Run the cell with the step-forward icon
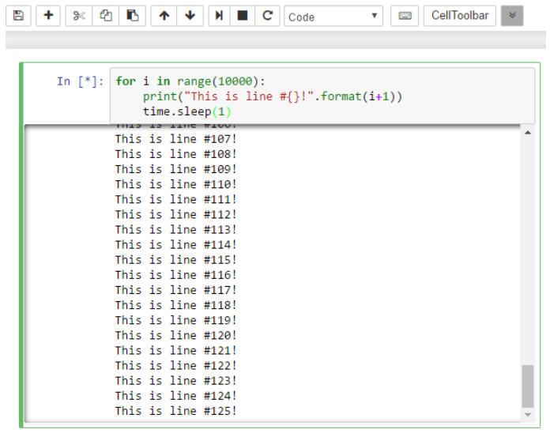Image resolution: width=550 pixels, height=437 pixels. coord(220,16)
